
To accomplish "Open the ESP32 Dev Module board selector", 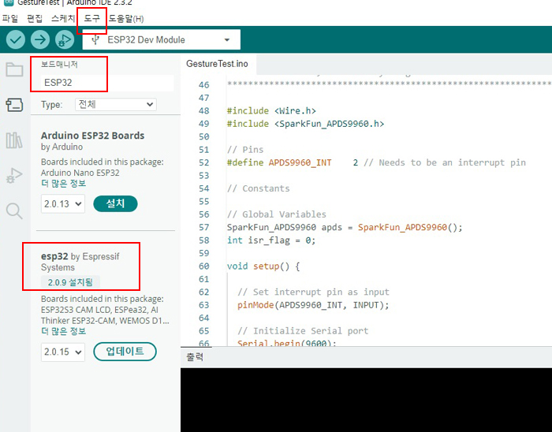I will pos(162,39).
